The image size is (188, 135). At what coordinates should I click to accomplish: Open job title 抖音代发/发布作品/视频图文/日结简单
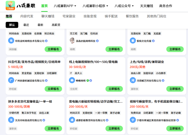(34, 62)
